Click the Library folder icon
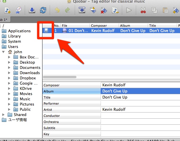The height and width of the screenshot is (141, 180). [x=4, y=36]
